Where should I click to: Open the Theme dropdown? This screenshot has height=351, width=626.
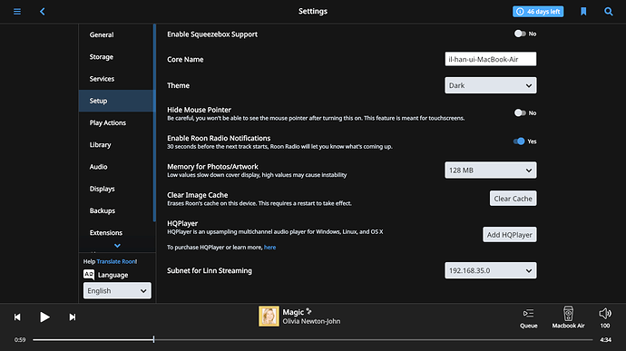pyautogui.click(x=490, y=85)
